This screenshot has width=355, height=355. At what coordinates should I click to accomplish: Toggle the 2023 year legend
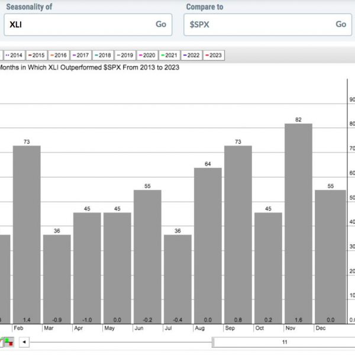(x=214, y=55)
